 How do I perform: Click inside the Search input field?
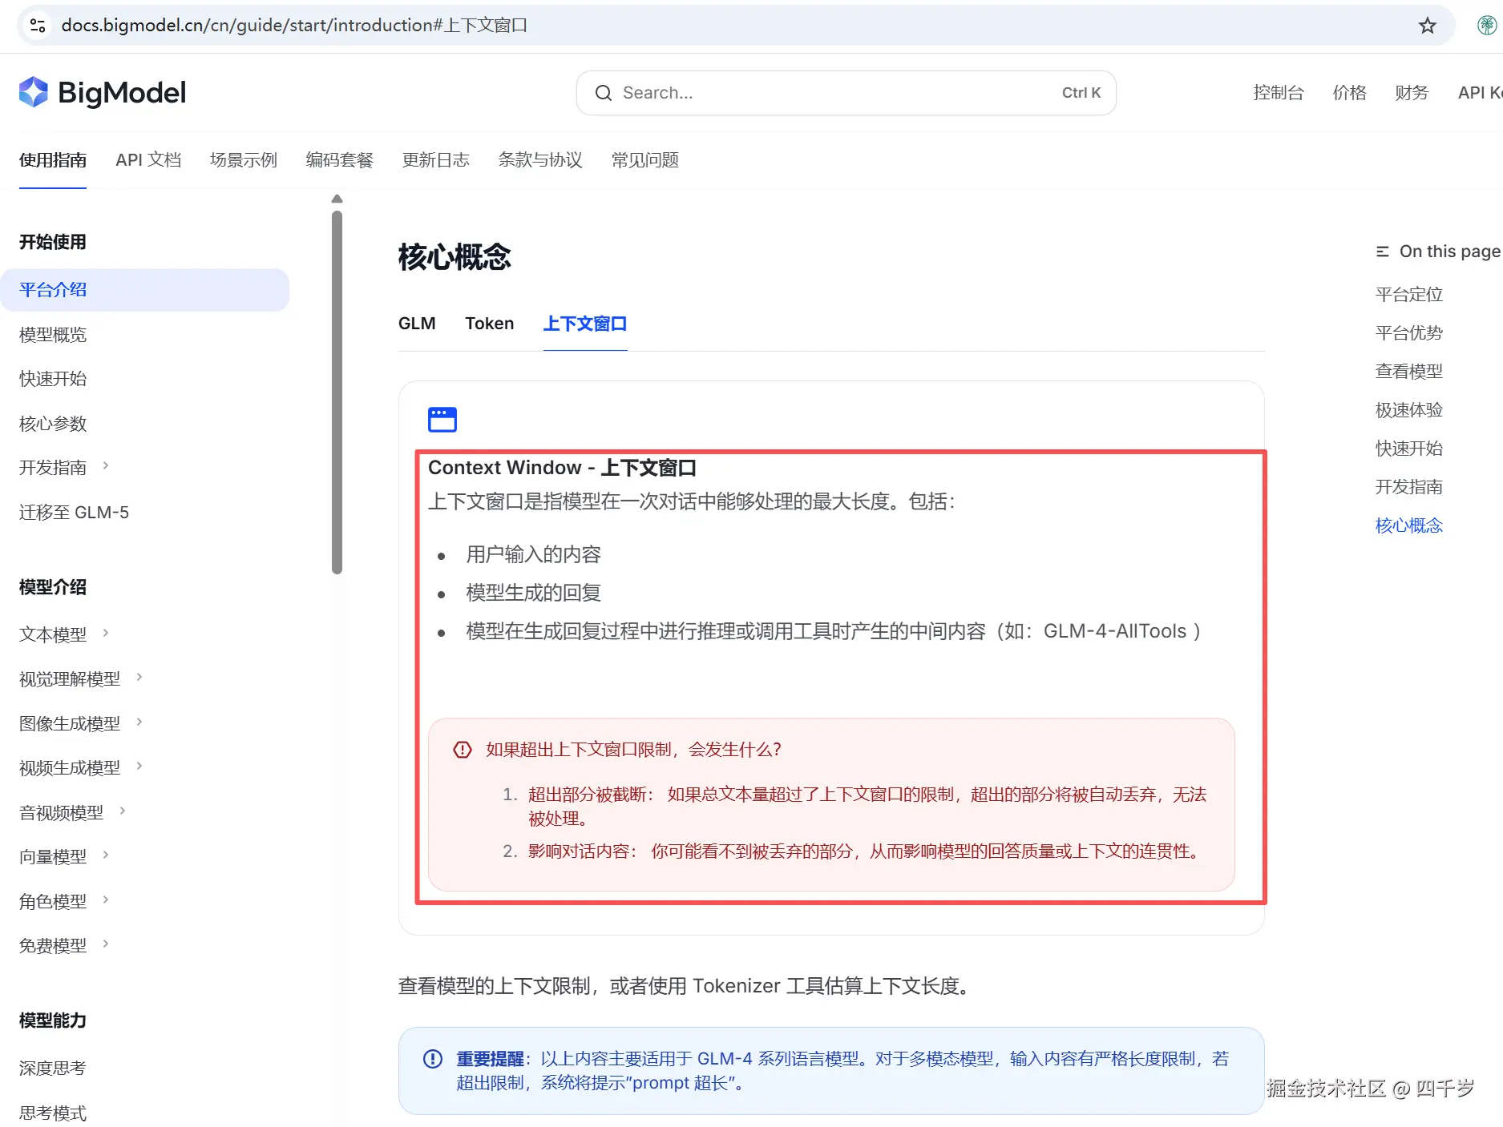tap(802, 93)
